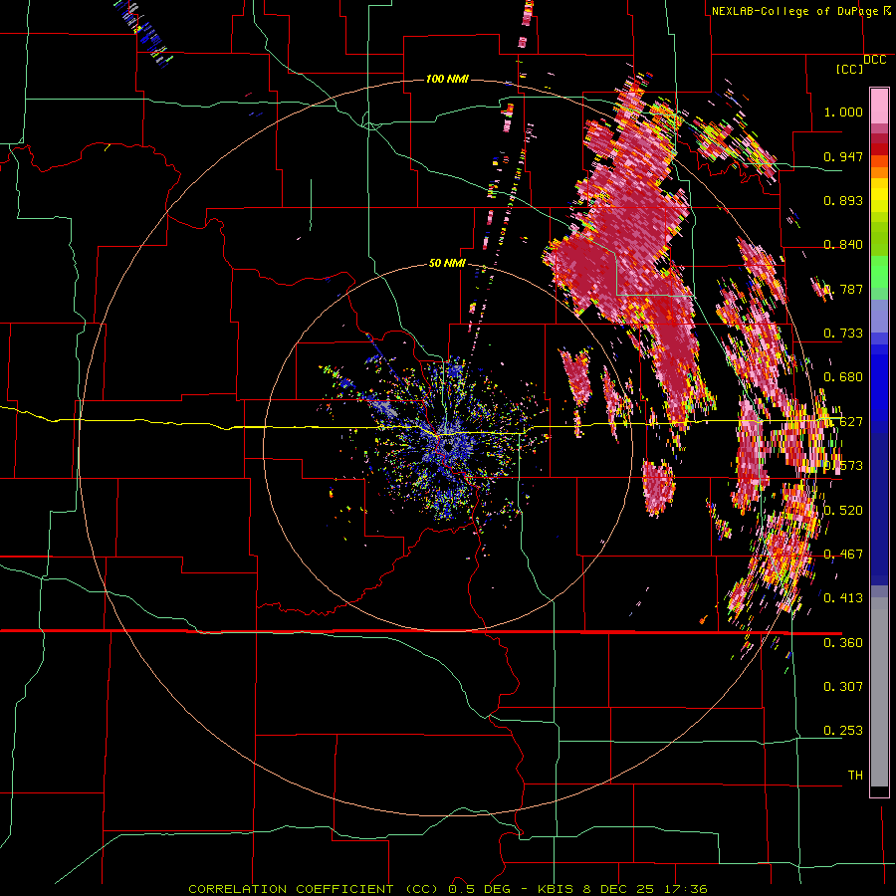Click the TH threshold label on the scale
The width and height of the screenshot is (896, 896).
click(855, 776)
